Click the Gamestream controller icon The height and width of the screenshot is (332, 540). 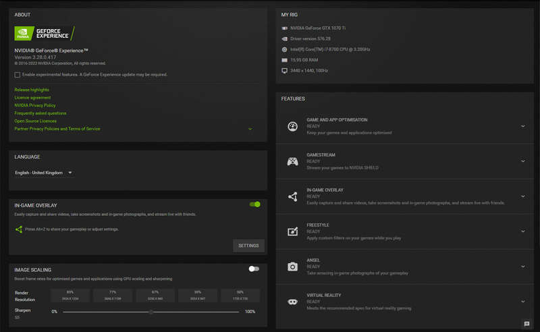click(293, 161)
